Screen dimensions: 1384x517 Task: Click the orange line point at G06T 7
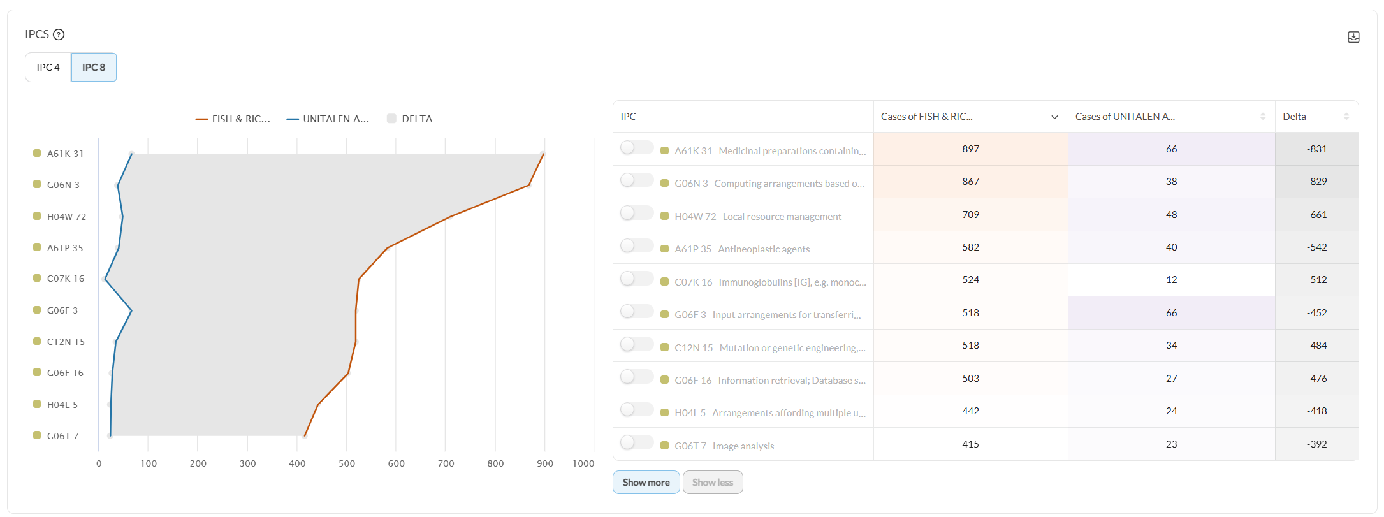(305, 436)
